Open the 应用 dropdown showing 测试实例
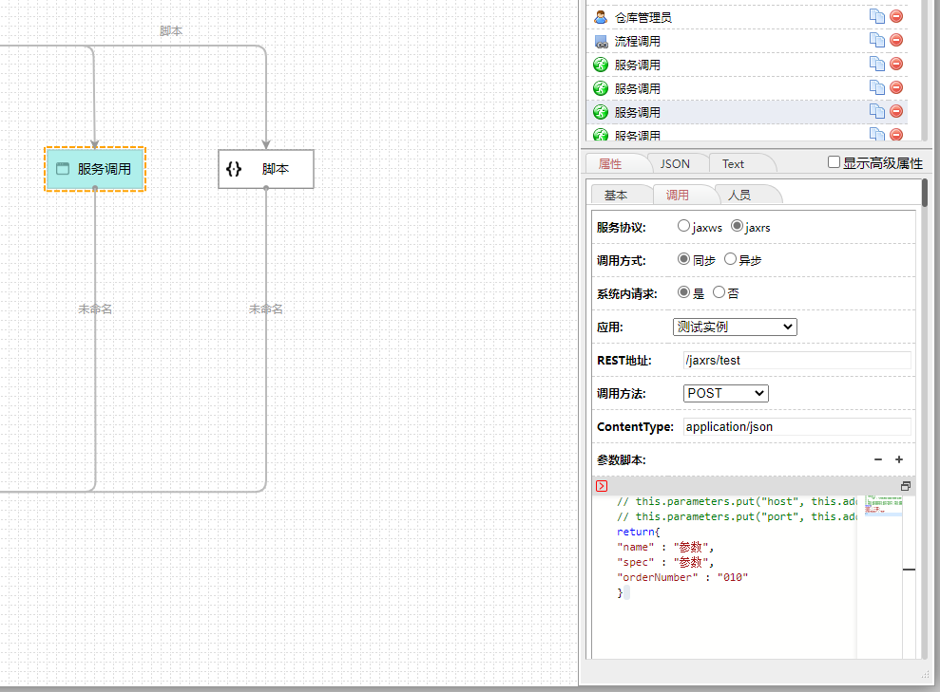Screen dimensions: 940x692 (x=735, y=327)
